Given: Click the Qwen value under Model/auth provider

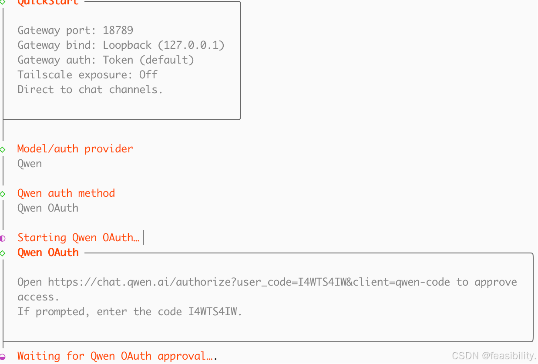Looking at the screenshot, I should click(30, 164).
